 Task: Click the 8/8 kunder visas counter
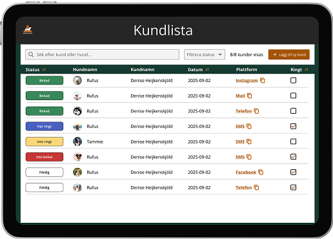point(247,55)
